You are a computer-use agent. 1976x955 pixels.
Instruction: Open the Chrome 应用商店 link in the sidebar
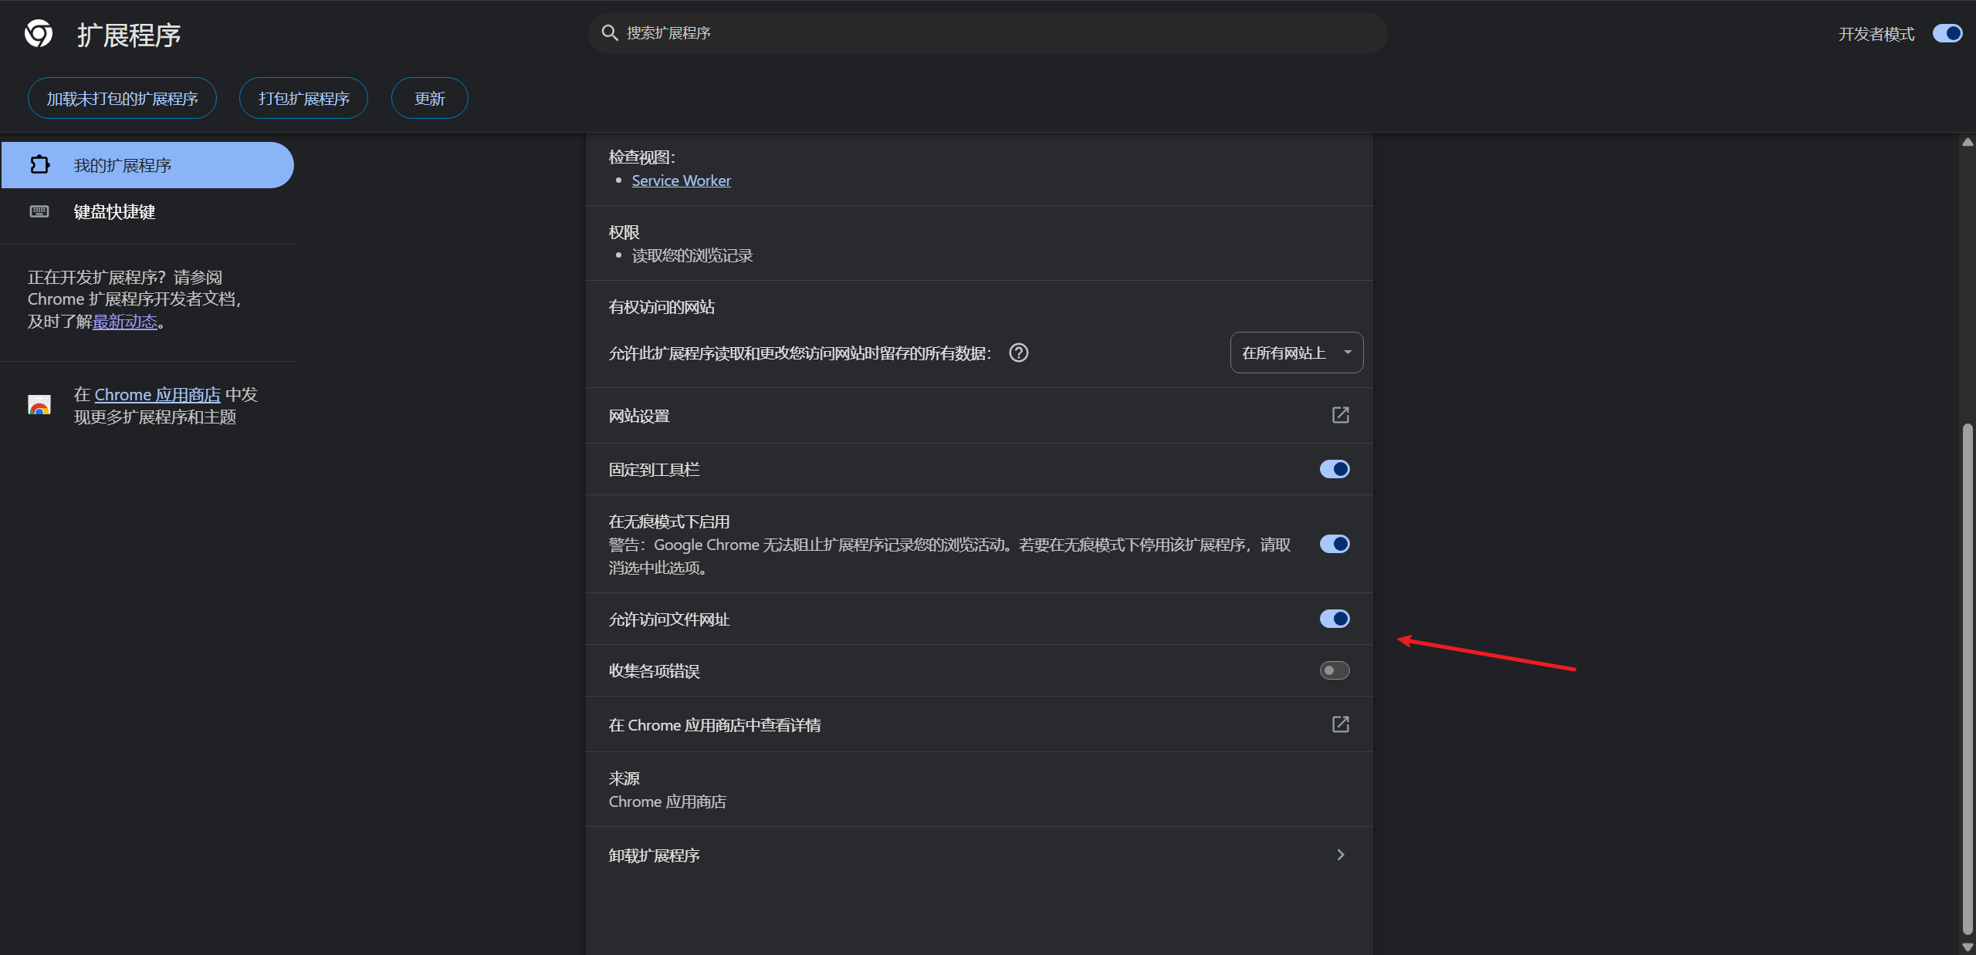click(157, 394)
